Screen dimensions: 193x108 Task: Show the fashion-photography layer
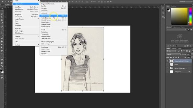click(x=167, y=68)
